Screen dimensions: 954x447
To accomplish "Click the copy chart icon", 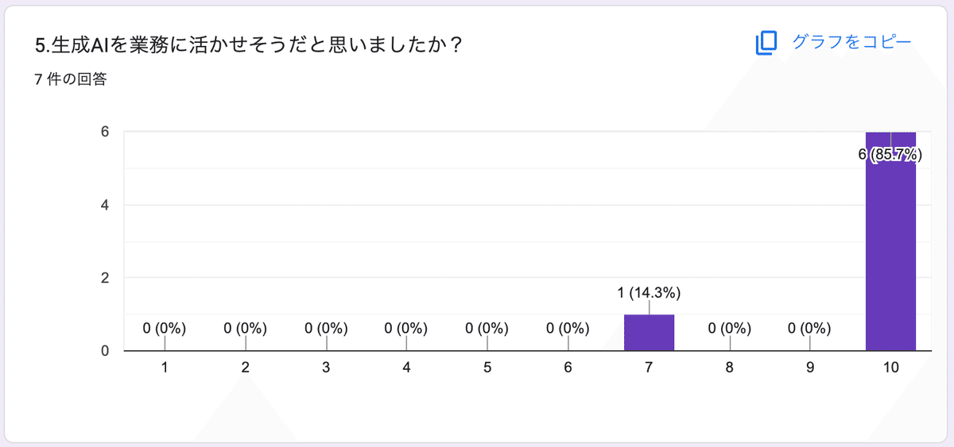I will coord(765,43).
